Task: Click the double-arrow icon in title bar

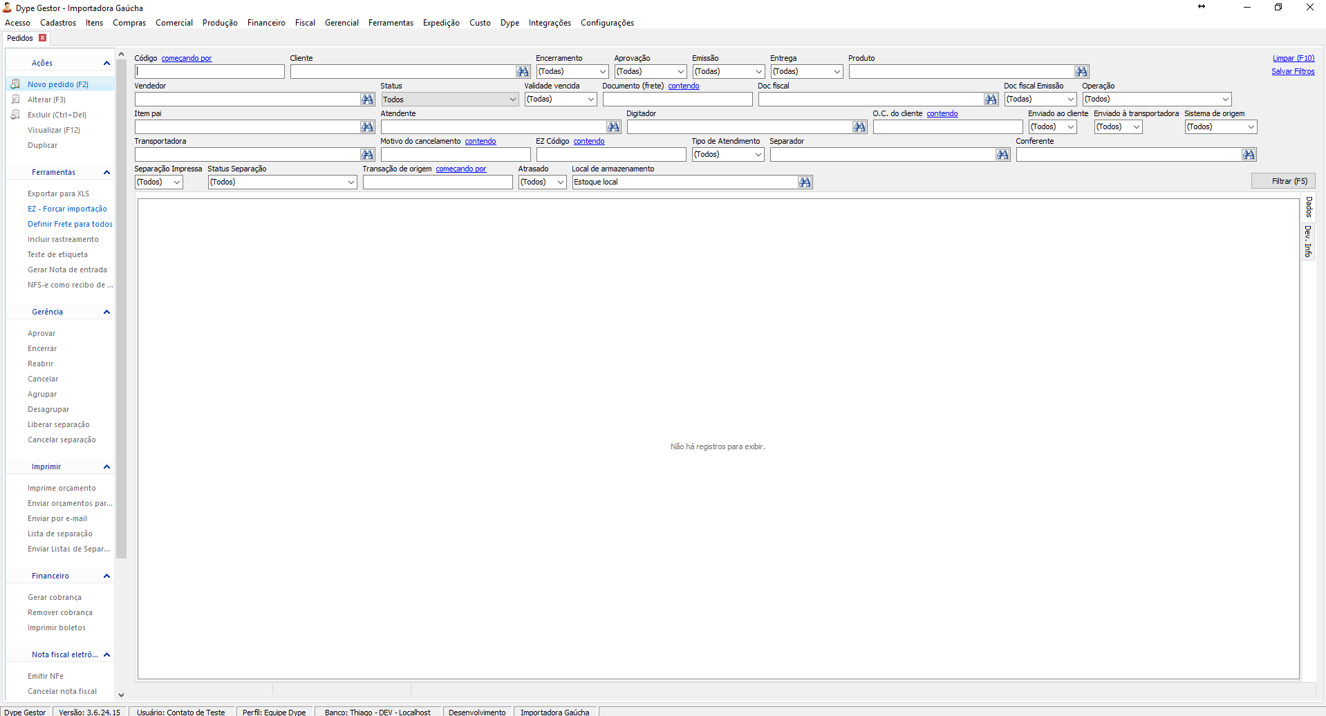Action: pyautogui.click(x=1202, y=6)
